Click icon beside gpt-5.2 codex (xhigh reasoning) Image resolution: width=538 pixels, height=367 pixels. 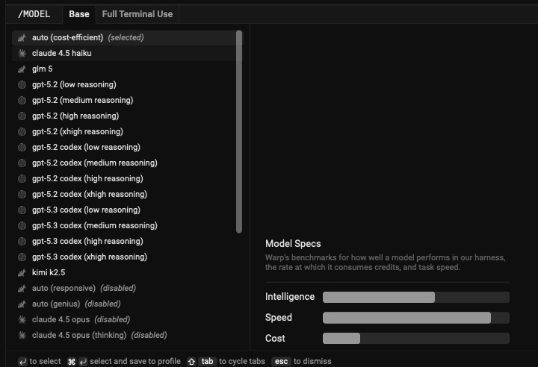(x=22, y=194)
